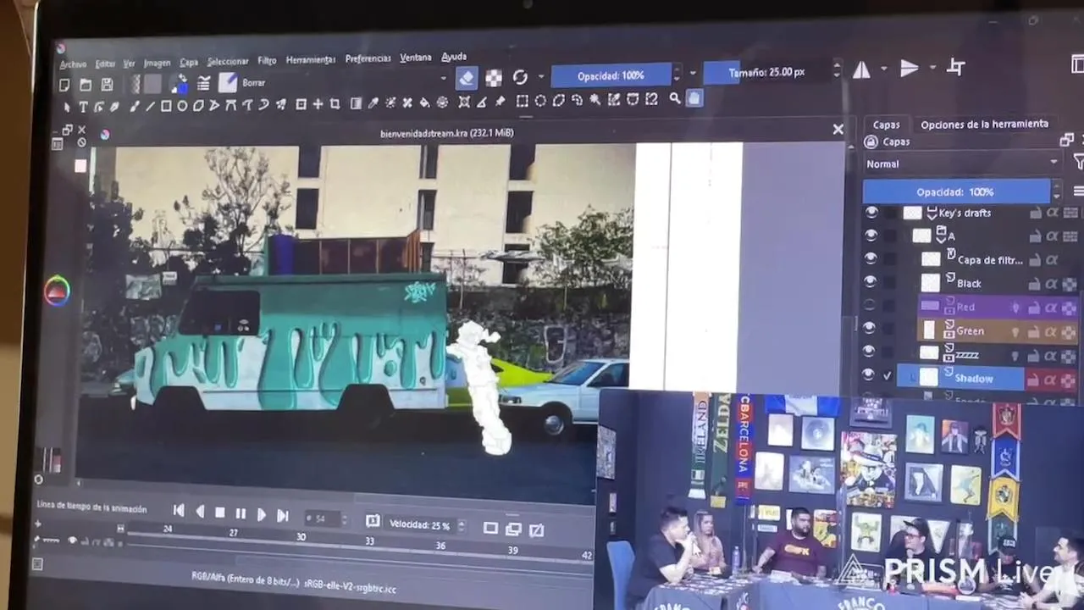Screen dimensions: 1084x610
Task: Open dropdown arrow next to toolbar Opacidad
Action: click(693, 74)
